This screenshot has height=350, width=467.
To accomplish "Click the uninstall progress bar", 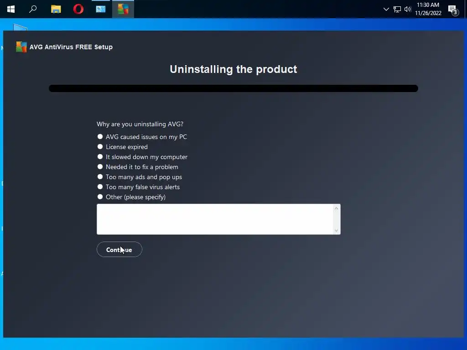I will click(x=233, y=88).
